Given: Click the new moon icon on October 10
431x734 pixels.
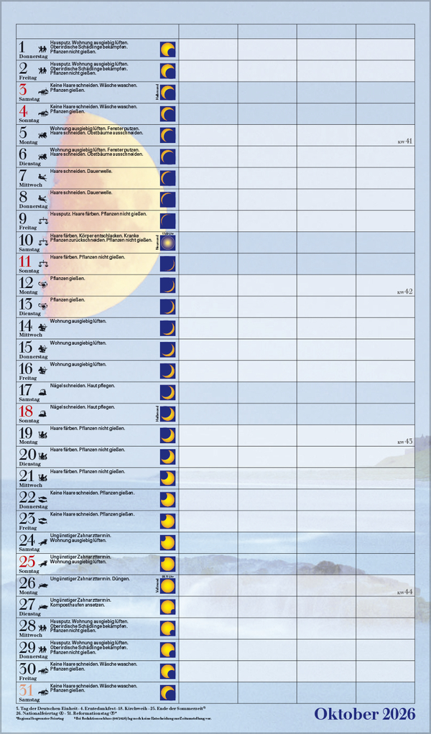Looking at the screenshot, I should point(167,243).
